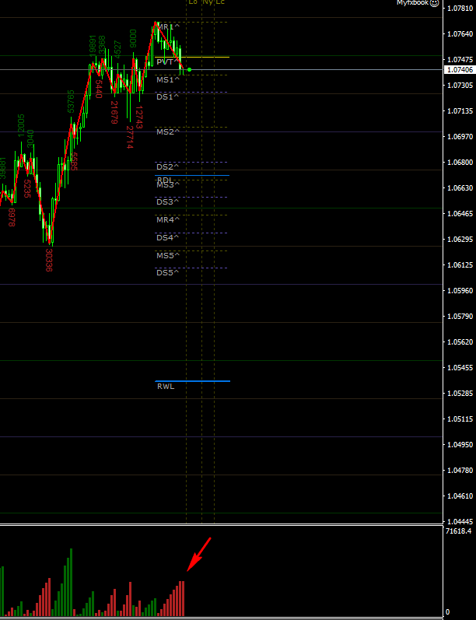Select the RWL level label

pos(166,387)
